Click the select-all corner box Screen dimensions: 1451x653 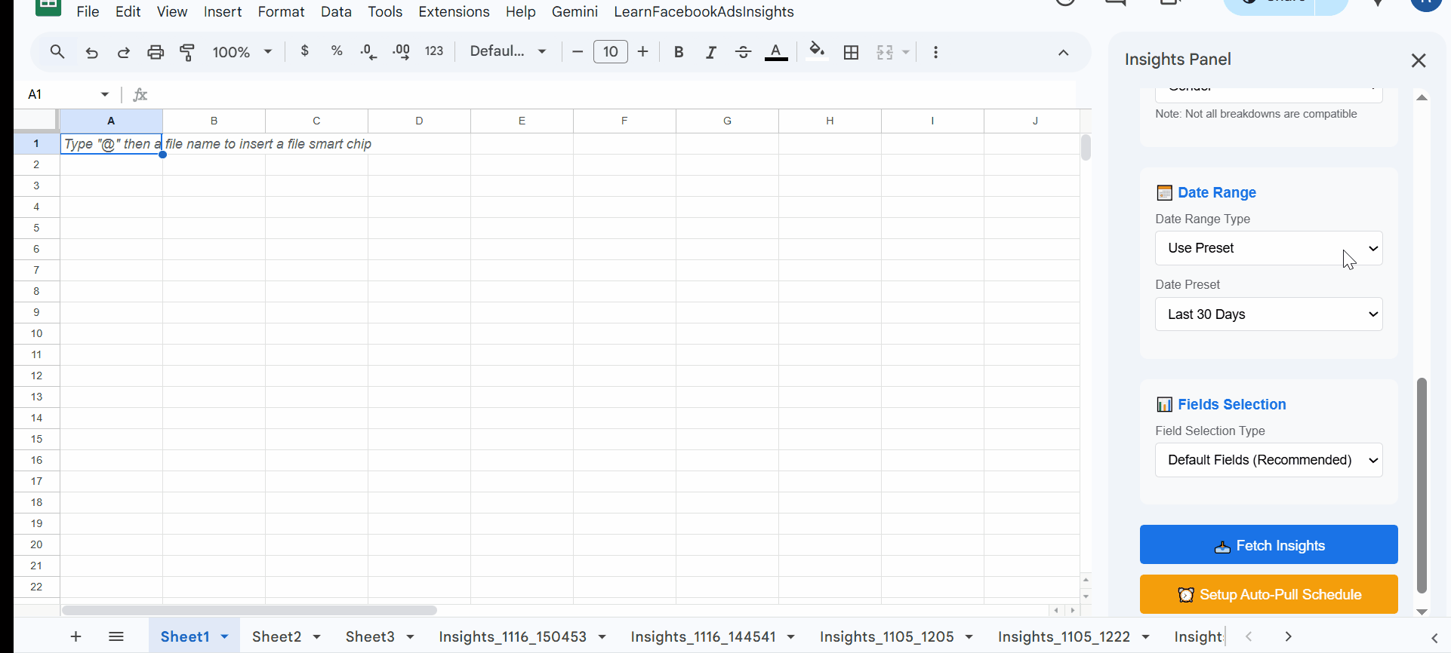35,121
